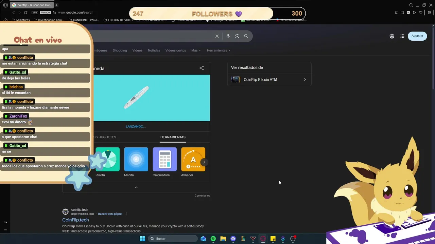Switch to the Shopping results tab
The image size is (435, 244).
click(x=120, y=50)
